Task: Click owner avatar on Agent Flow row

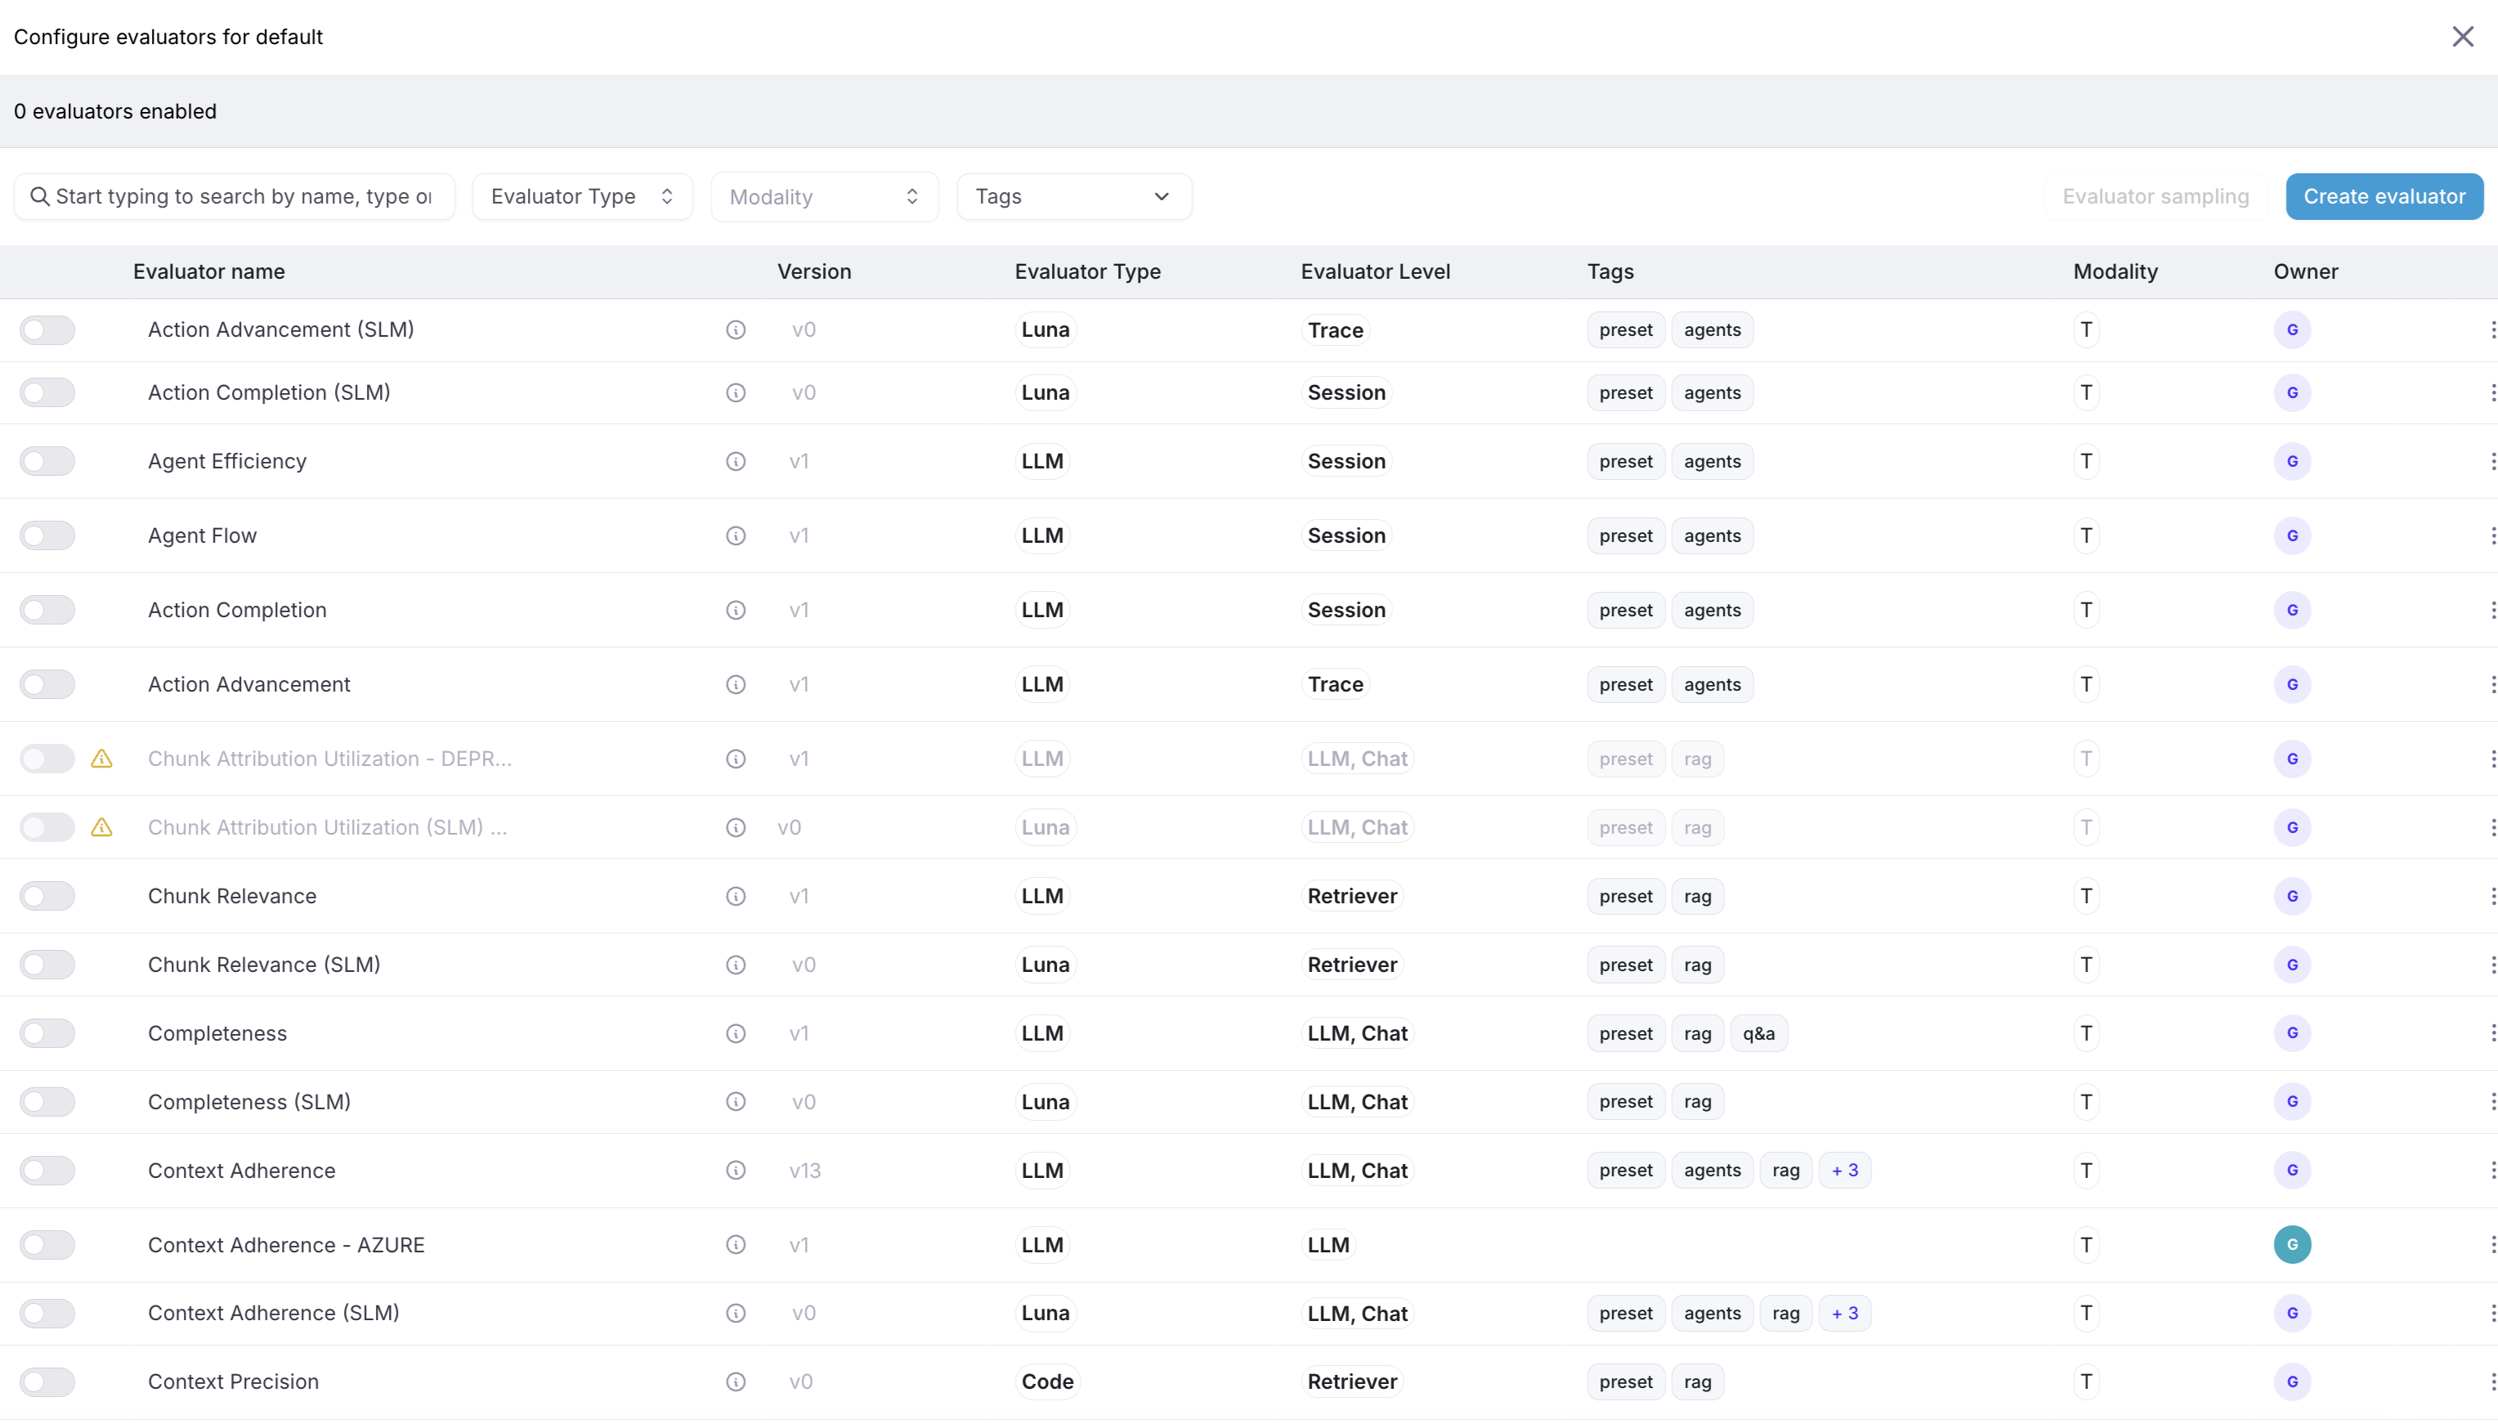Action: [2292, 535]
